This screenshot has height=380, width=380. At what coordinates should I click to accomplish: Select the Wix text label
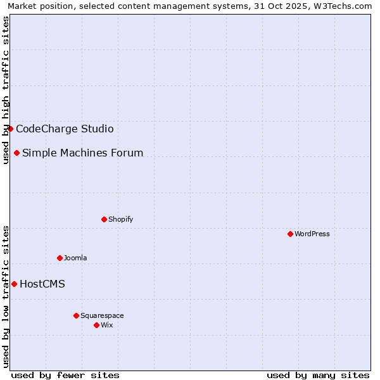click(107, 325)
